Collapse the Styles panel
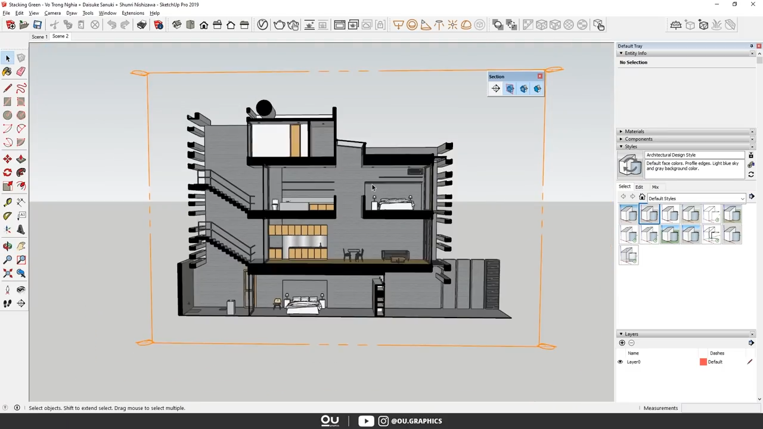The image size is (763, 429). pyautogui.click(x=621, y=147)
